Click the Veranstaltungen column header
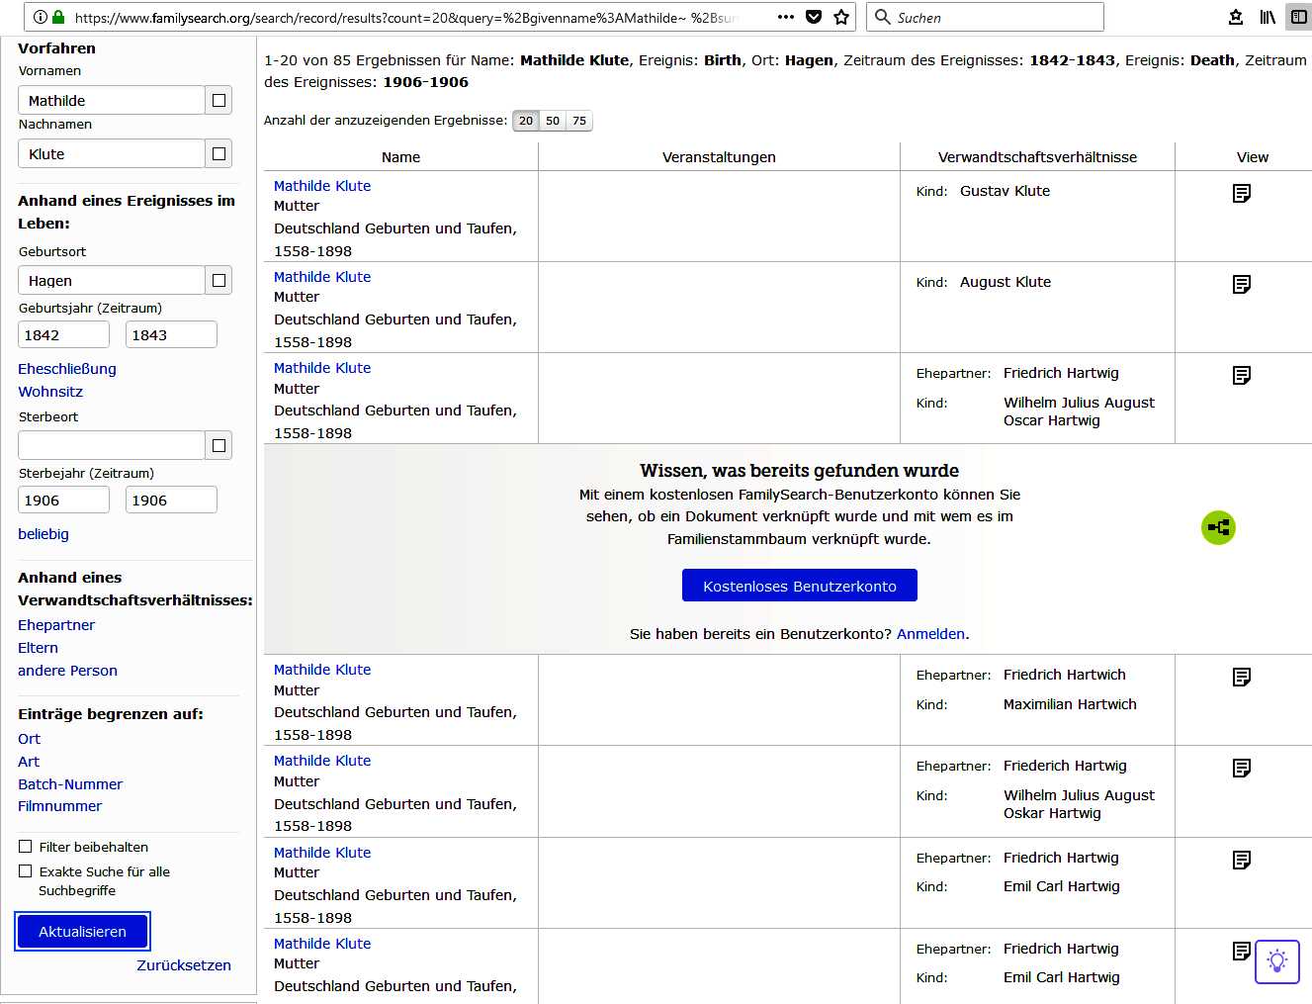Screen dimensions: 1312x1004 [719, 157]
